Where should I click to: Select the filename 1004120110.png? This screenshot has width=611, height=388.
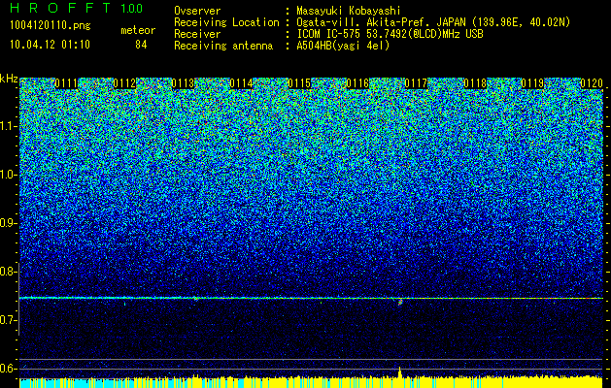[50, 26]
